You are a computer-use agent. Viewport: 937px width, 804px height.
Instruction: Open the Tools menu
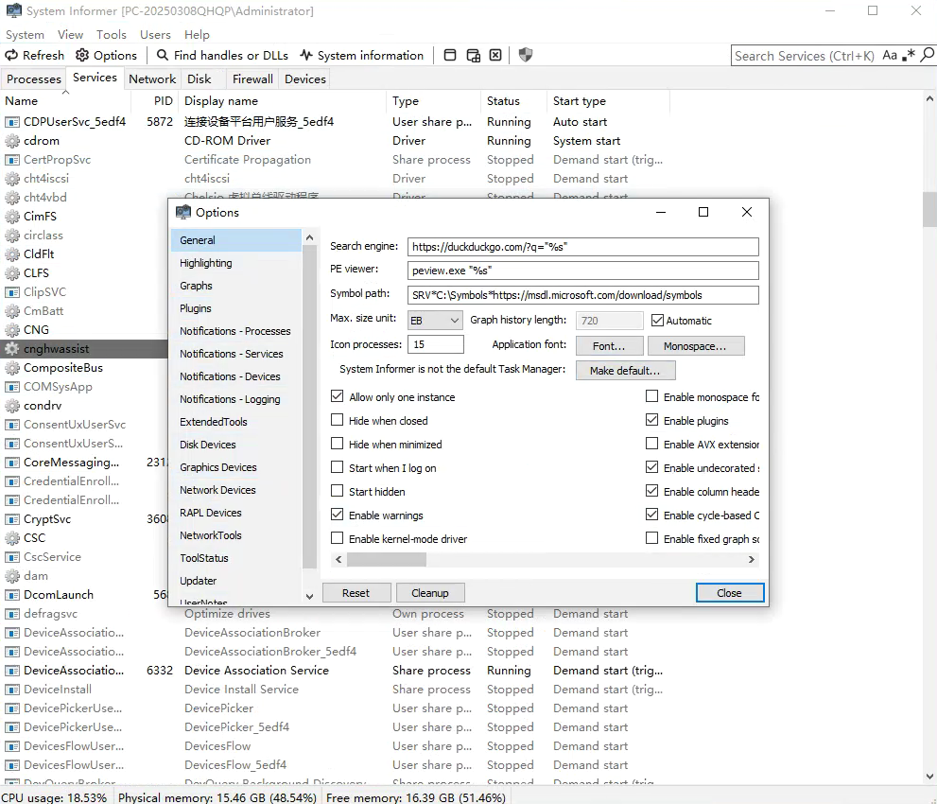pos(112,35)
